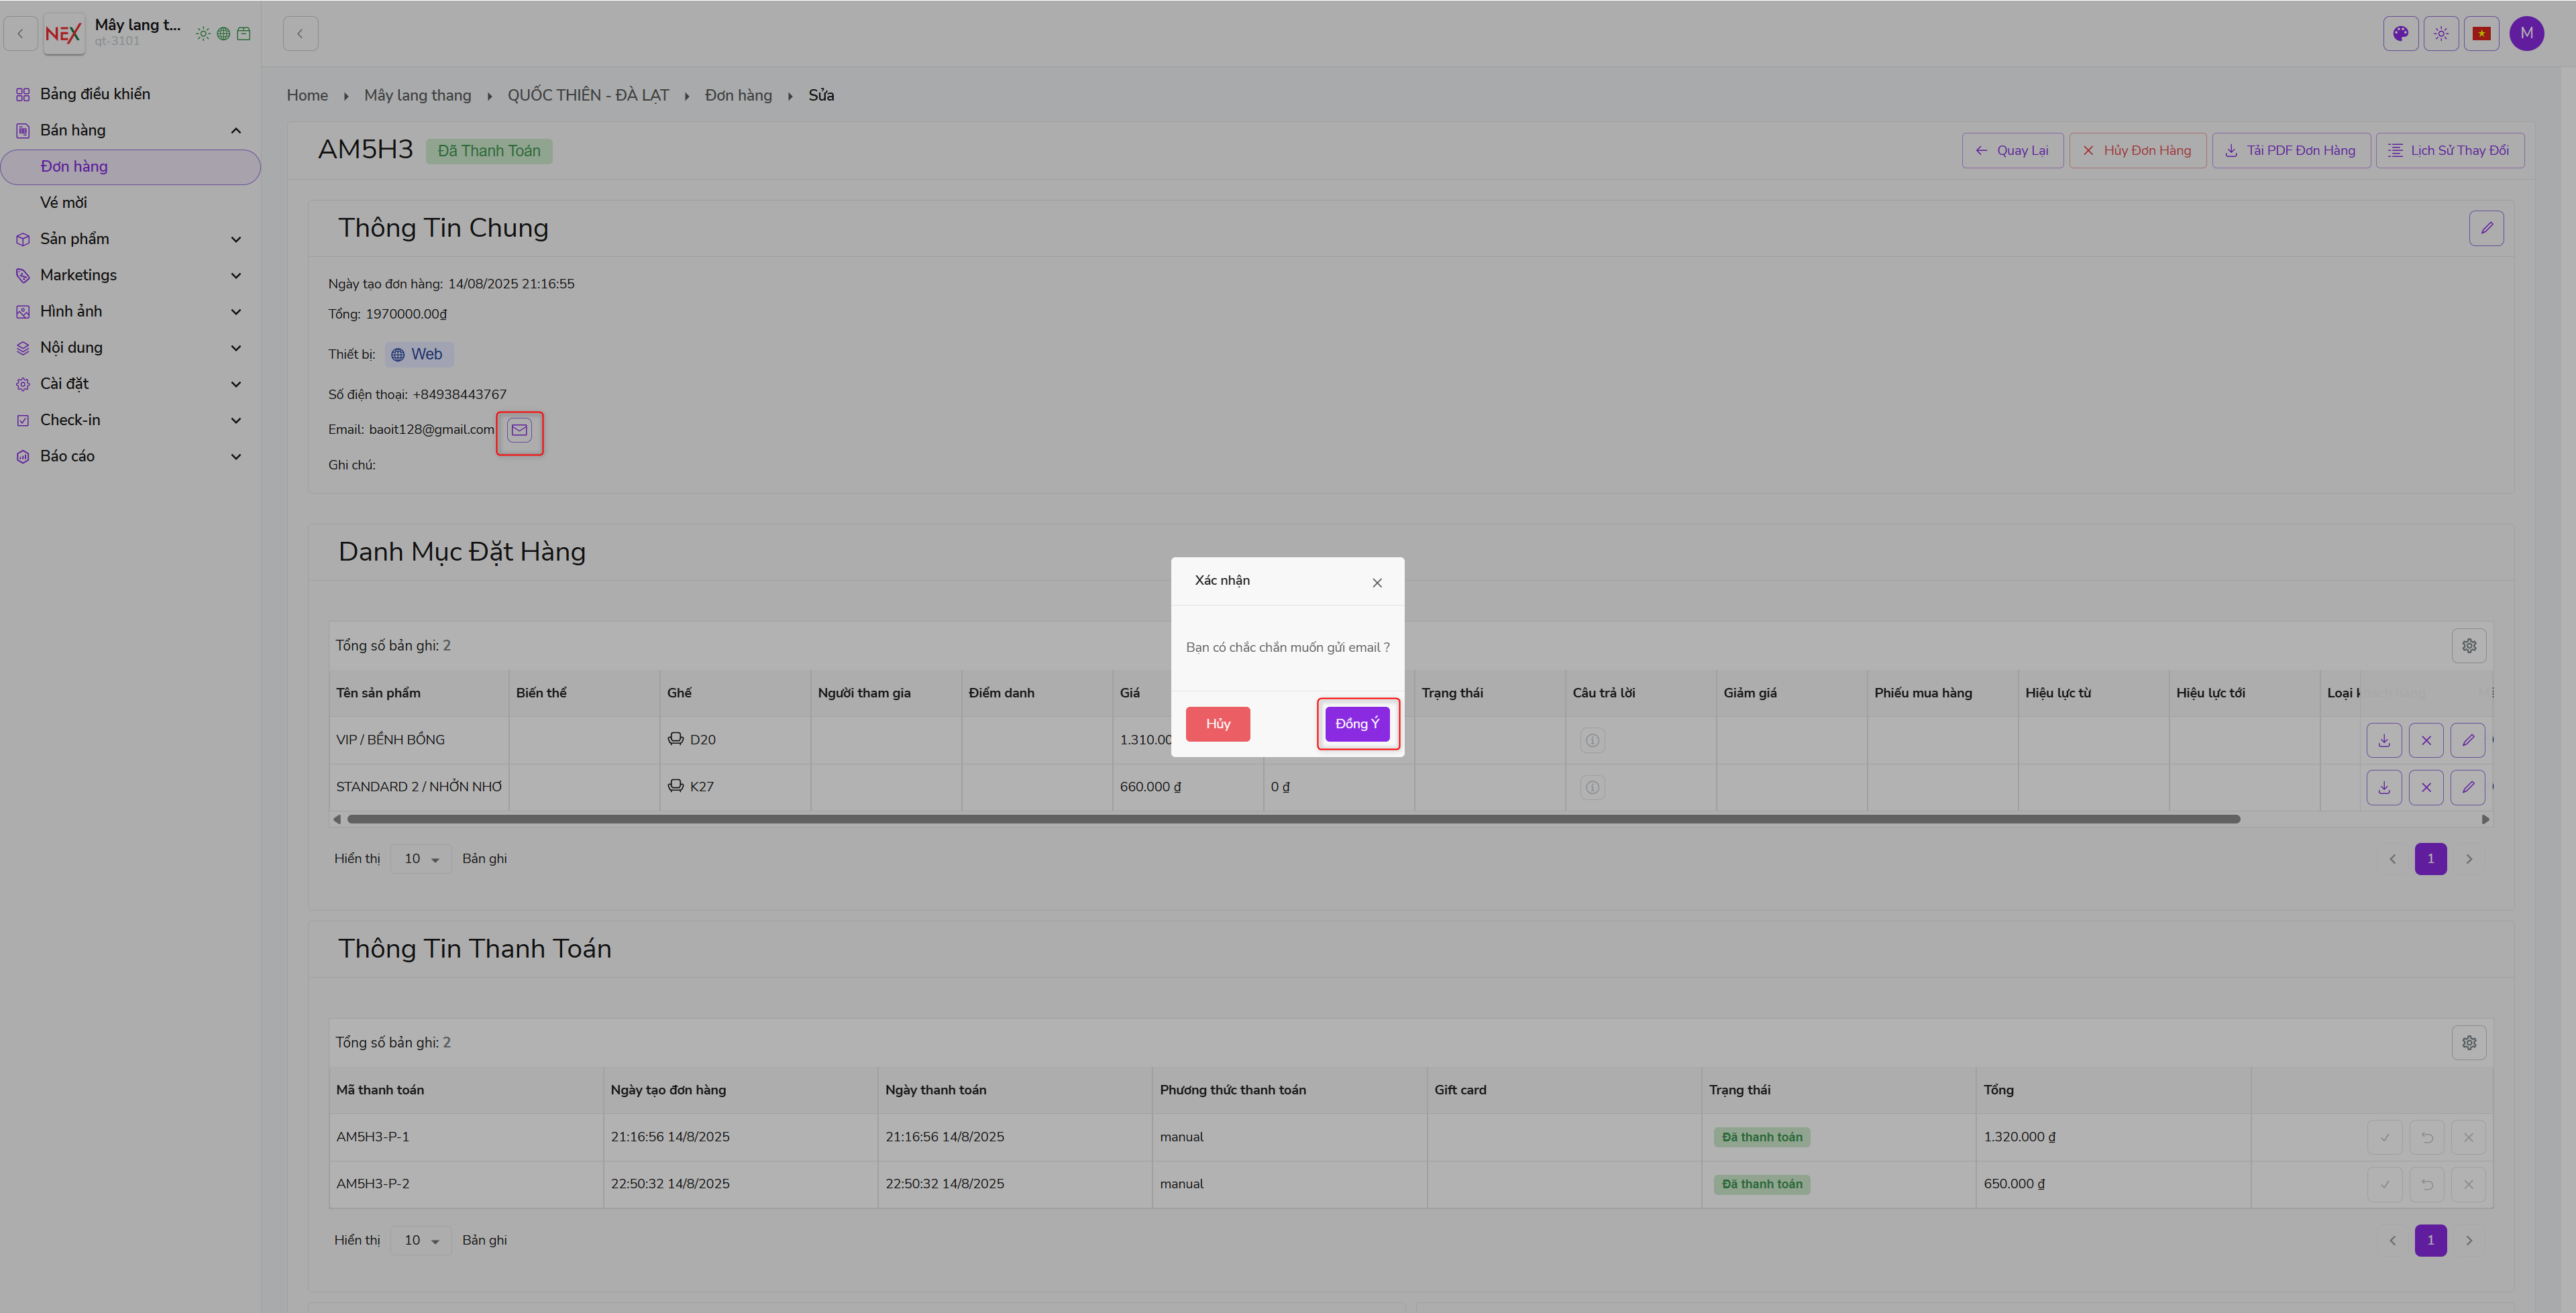Open the Hiển thị 10 records dropdown
Screen dimensions: 2576x1313
tap(421, 859)
